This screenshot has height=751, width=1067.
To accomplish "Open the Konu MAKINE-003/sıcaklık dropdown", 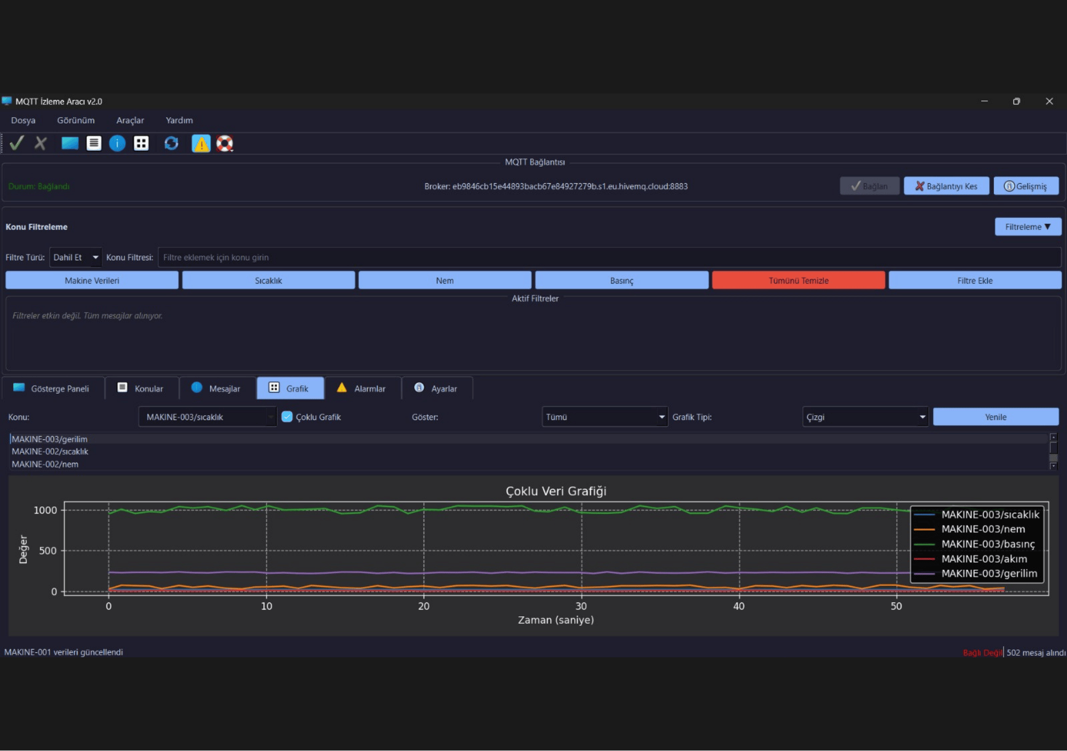I will coord(208,417).
